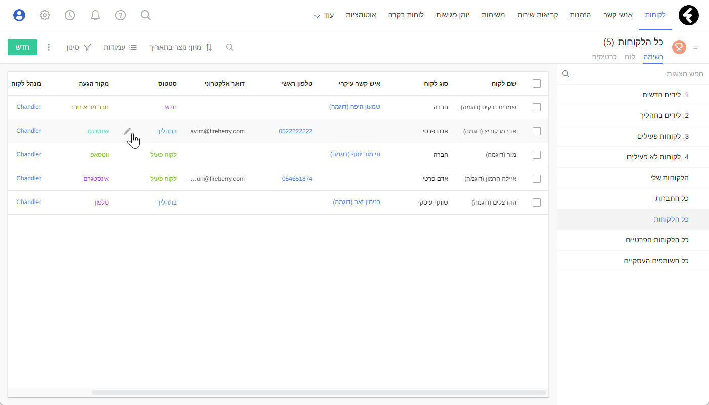Open the notifications bell

point(95,15)
